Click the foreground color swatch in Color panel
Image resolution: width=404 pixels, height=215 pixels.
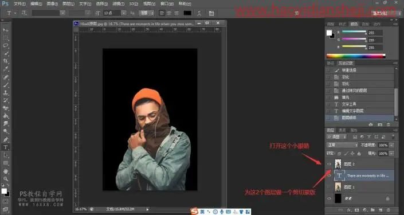329,33
